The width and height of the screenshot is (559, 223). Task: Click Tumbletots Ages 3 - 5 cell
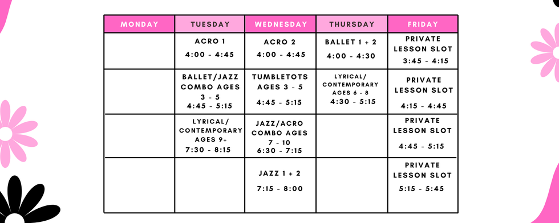[280, 92]
